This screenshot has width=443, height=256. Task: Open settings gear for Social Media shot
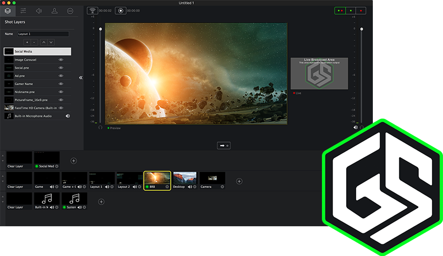(57, 166)
